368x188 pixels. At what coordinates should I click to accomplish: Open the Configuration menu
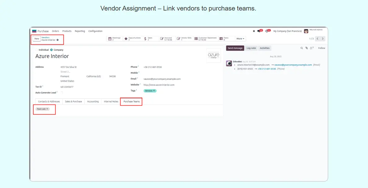[x=95, y=31]
